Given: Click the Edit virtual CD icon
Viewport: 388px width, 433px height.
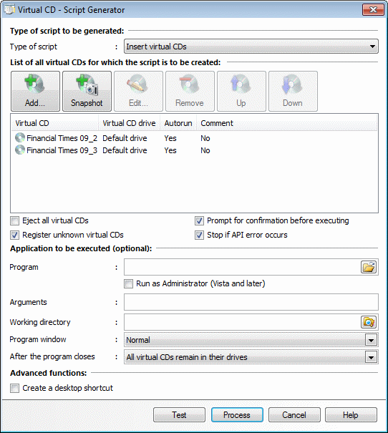Looking at the screenshot, I should click(138, 91).
